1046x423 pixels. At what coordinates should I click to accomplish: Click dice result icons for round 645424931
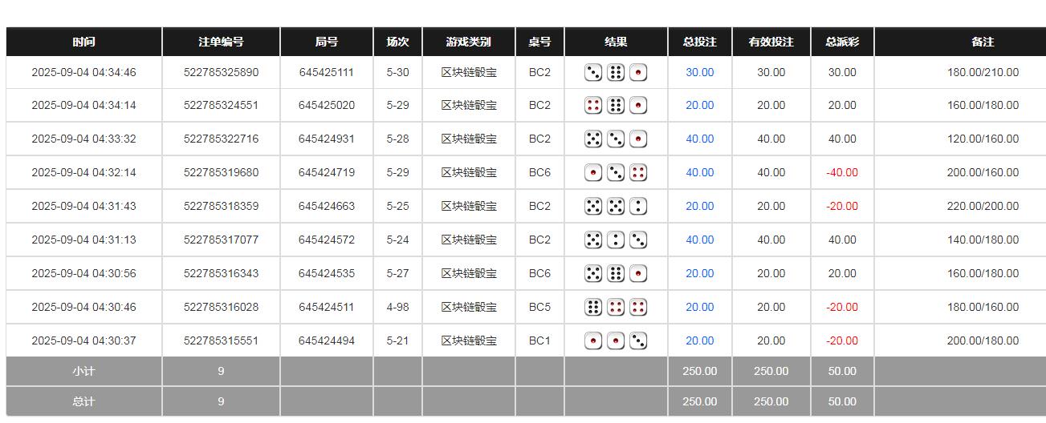tap(616, 139)
